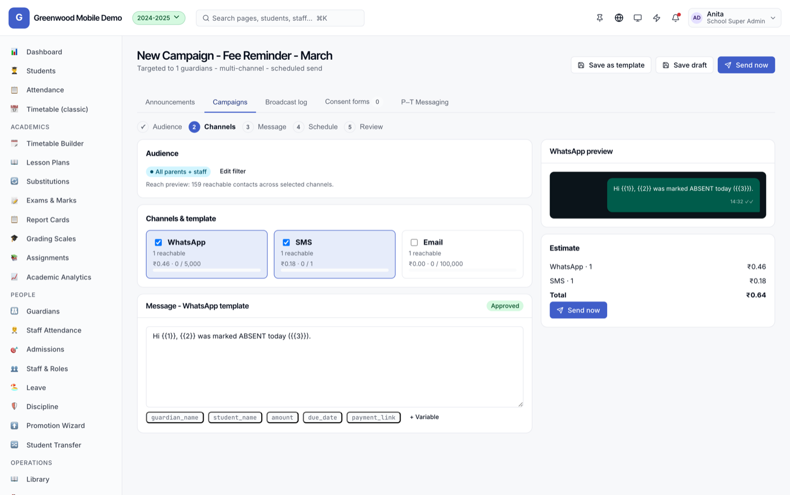The height and width of the screenshot is (495, 790).
Task: Jump to the Schedule step
Action: point(315,127)
